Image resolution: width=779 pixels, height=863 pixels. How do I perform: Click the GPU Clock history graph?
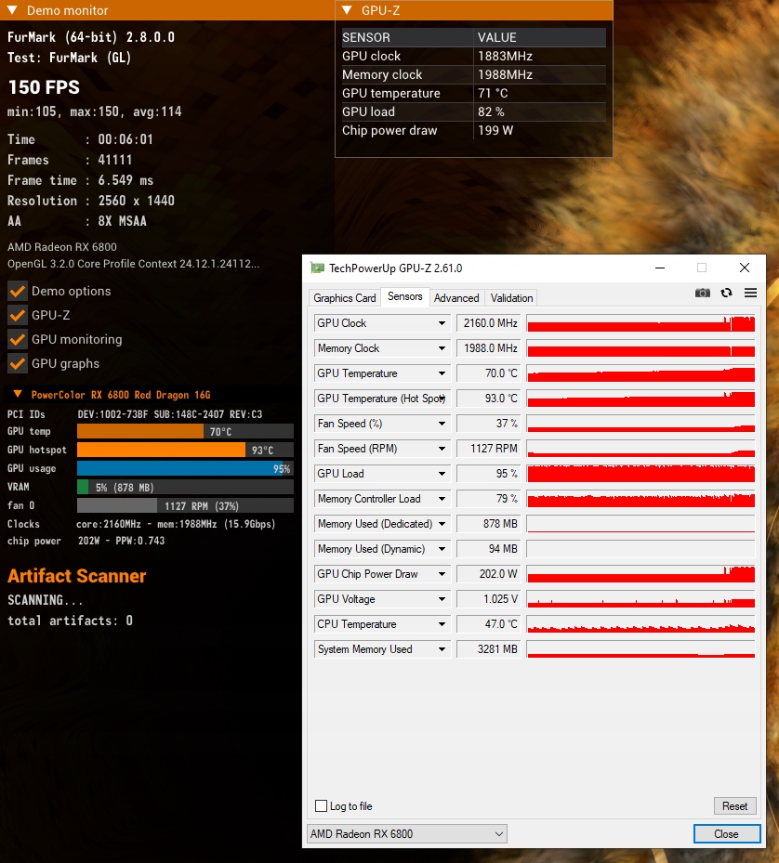click(640, 323)
